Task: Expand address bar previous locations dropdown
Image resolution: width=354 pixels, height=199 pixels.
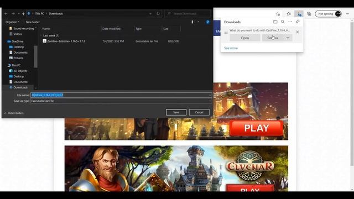Action: click(150, 14)
